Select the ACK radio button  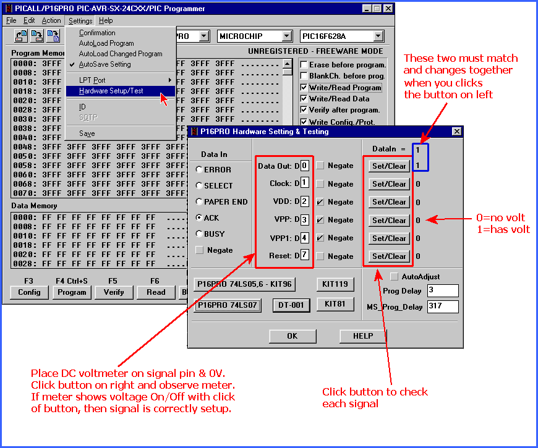[x=199, y=218]
